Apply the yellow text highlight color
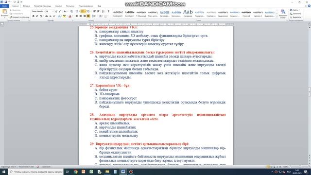 tap(64, 16)
